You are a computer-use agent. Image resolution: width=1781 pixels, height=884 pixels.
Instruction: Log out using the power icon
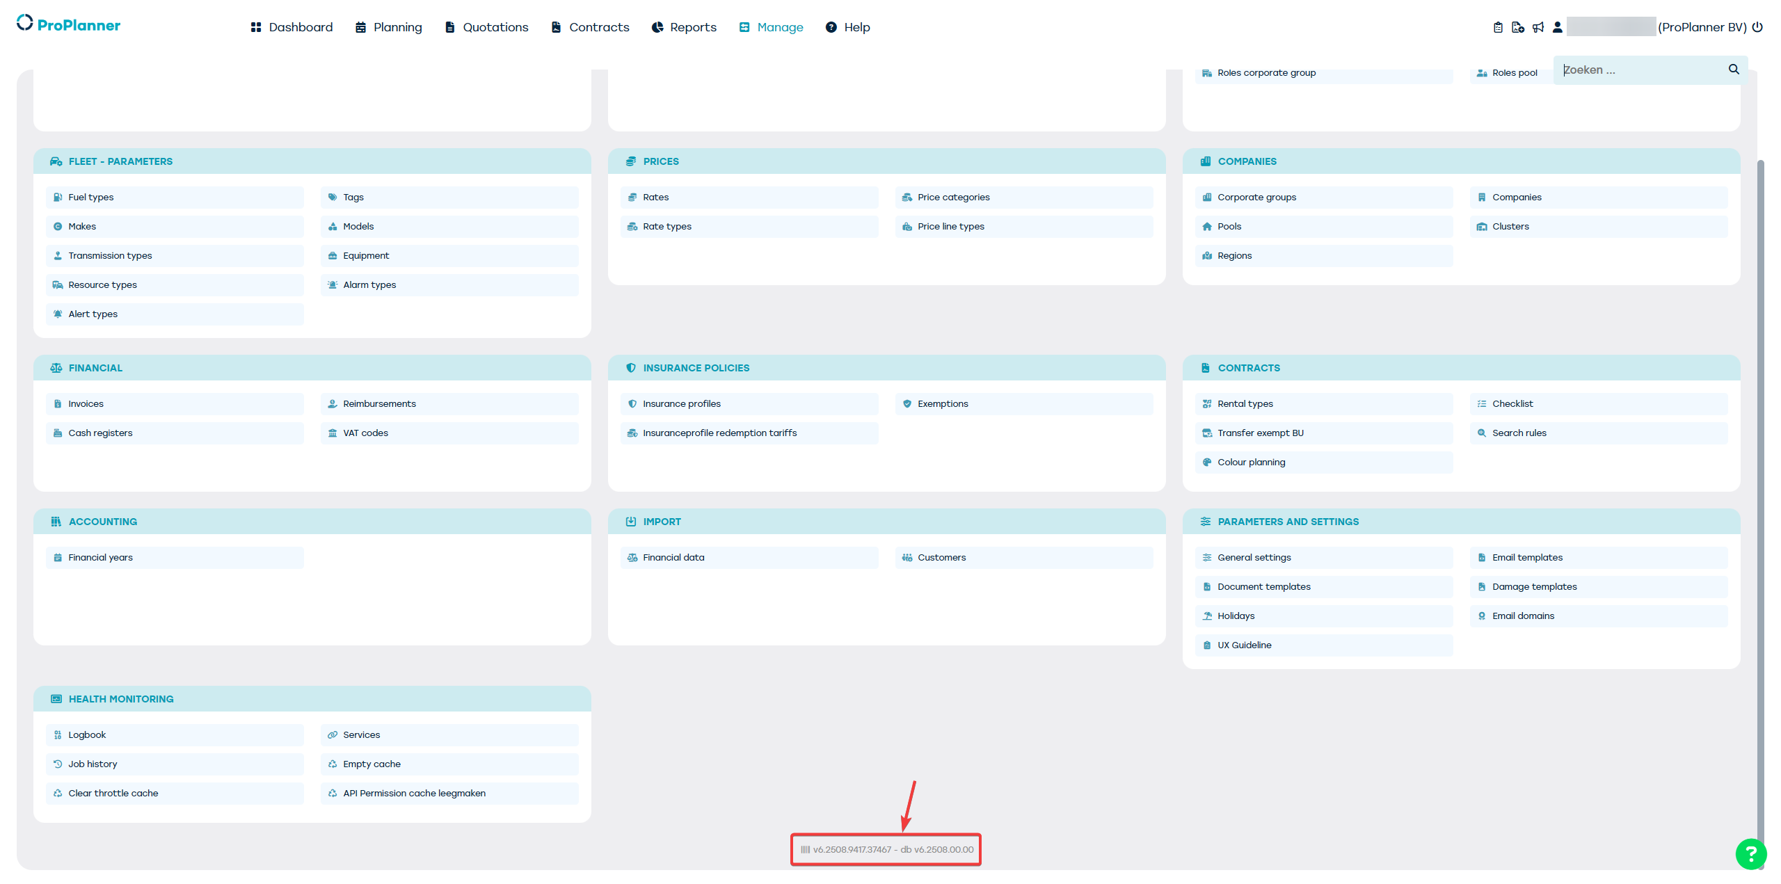pyautogui.click(x=1757, y=27)
